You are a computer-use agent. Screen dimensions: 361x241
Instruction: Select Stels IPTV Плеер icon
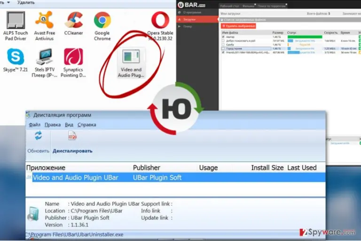[45, 57]
